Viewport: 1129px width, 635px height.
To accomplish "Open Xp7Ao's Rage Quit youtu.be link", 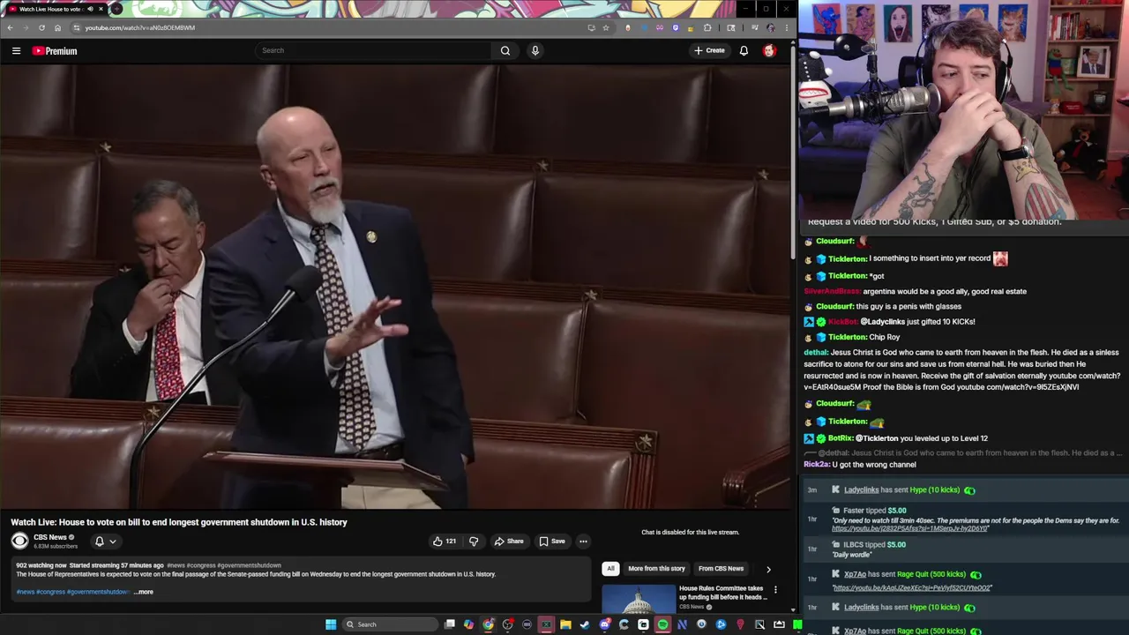I will 912,587.
